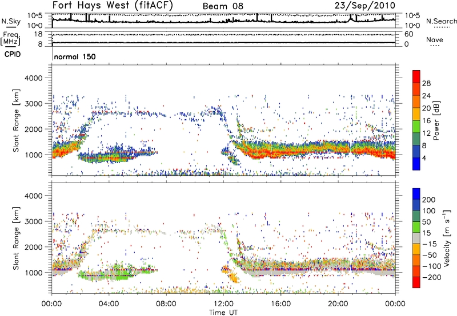Click the "Fort Hays West (fitACF)" title
This screenshot has height=316, width=457.
(113, 5)
